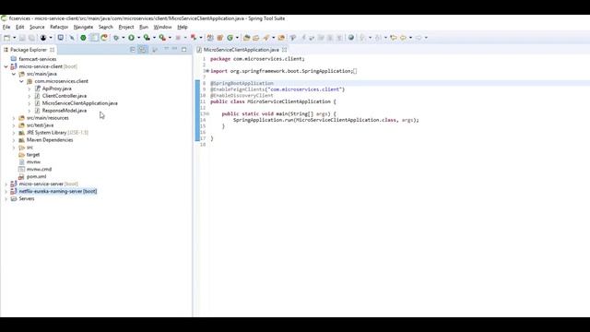Image resolution: width=590 pixels, height=332 pixels.
Task: Click the Save All toolbar icon
Action: [31, 38]
